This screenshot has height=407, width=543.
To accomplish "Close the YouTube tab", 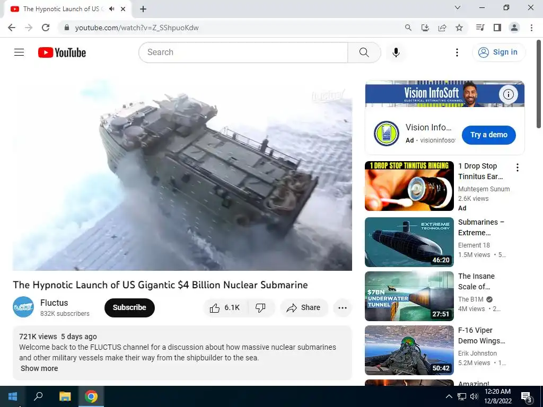I will [123, 9].
